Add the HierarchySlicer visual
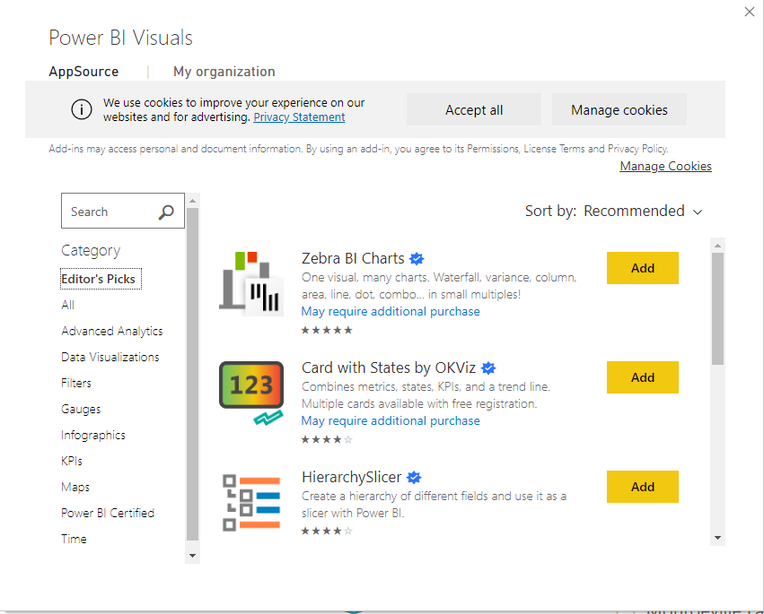Screen dimensions: 764x614 pyautogui.click(x=643, y=487)
